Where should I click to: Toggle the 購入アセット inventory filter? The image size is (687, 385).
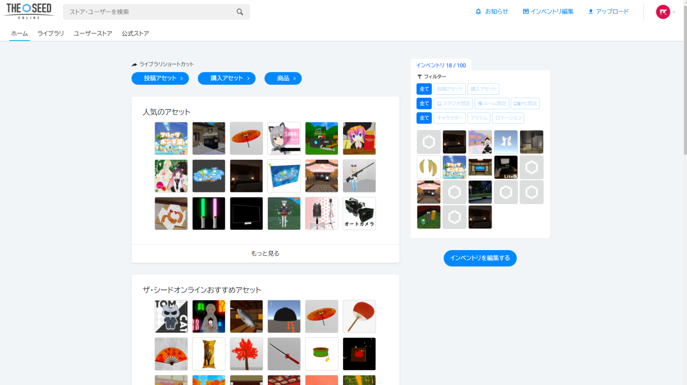point(483,89)
